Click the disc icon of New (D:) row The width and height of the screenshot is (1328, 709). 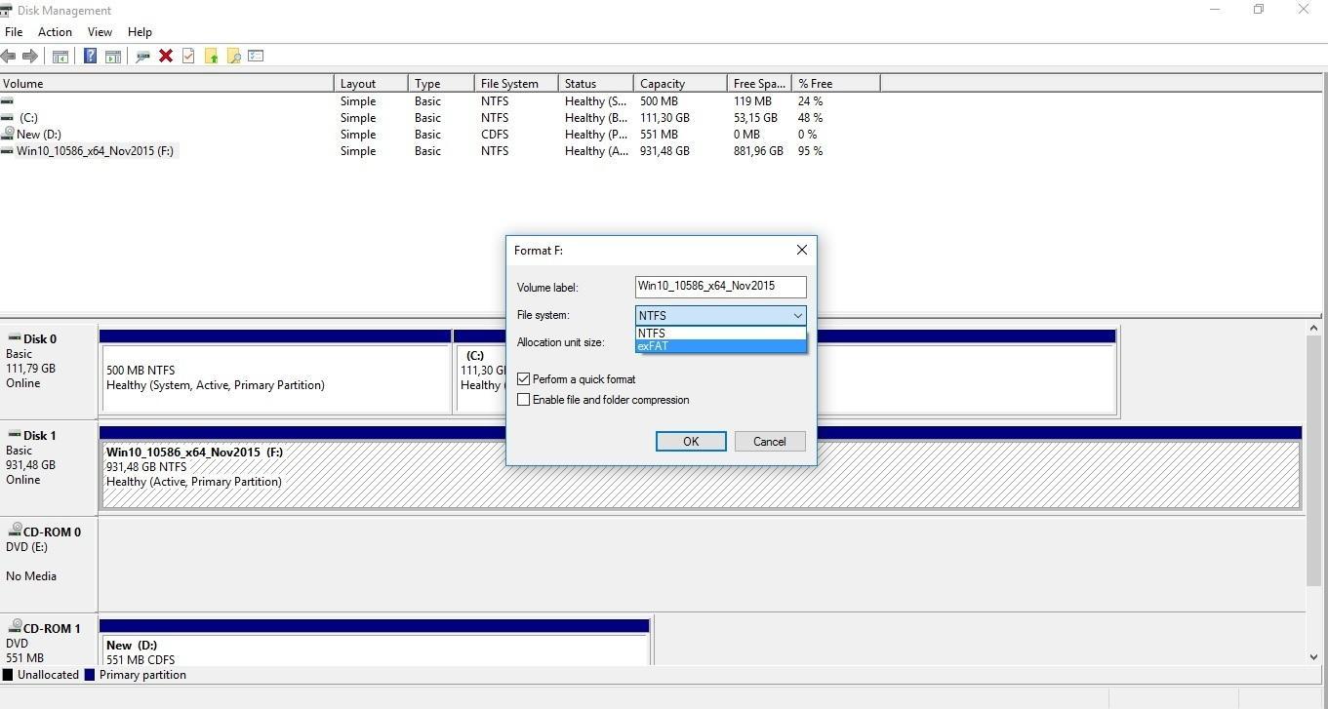8,134
